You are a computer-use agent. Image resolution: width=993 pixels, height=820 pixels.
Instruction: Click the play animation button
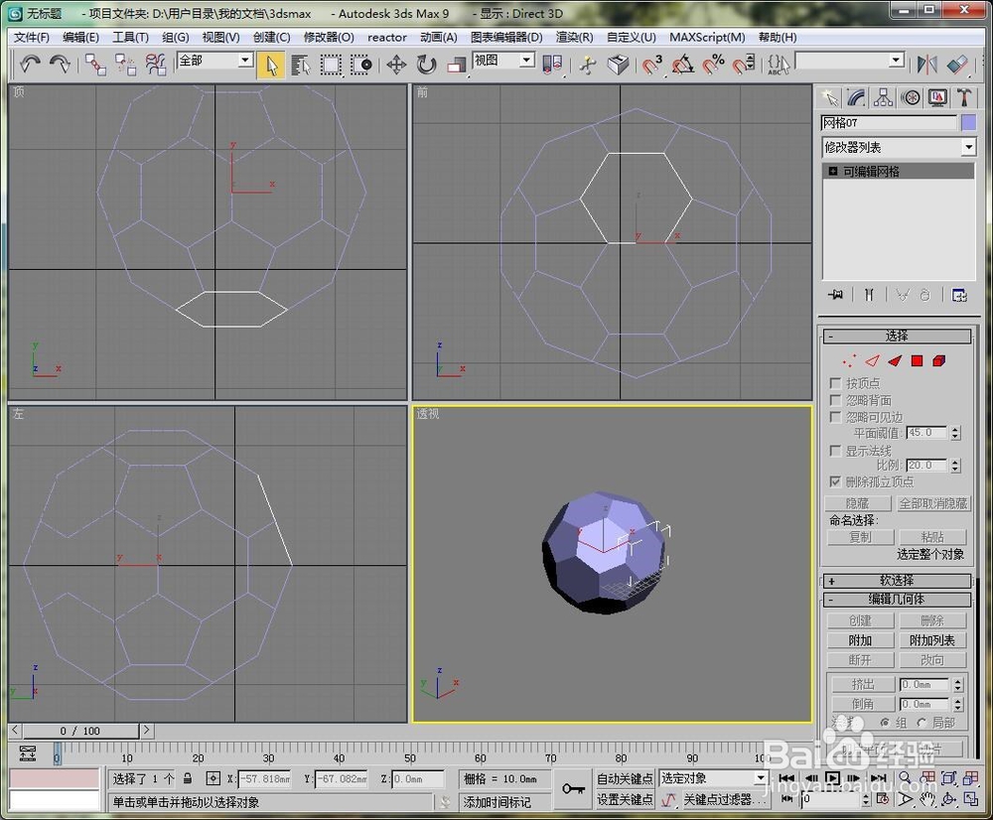(x=833, y=778)
